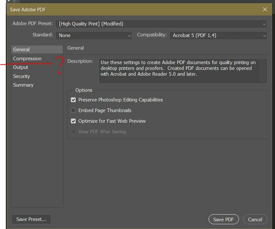Uncheck Preserve Photoshop Editing Capabilities
This screenshot has height=229, width=275.
[73, 100]
